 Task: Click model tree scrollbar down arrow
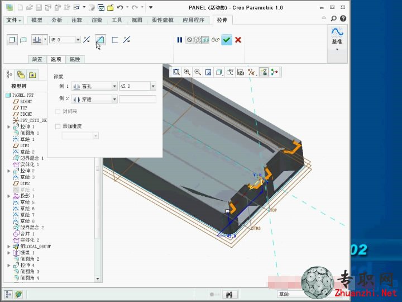(x=97, y=279)
